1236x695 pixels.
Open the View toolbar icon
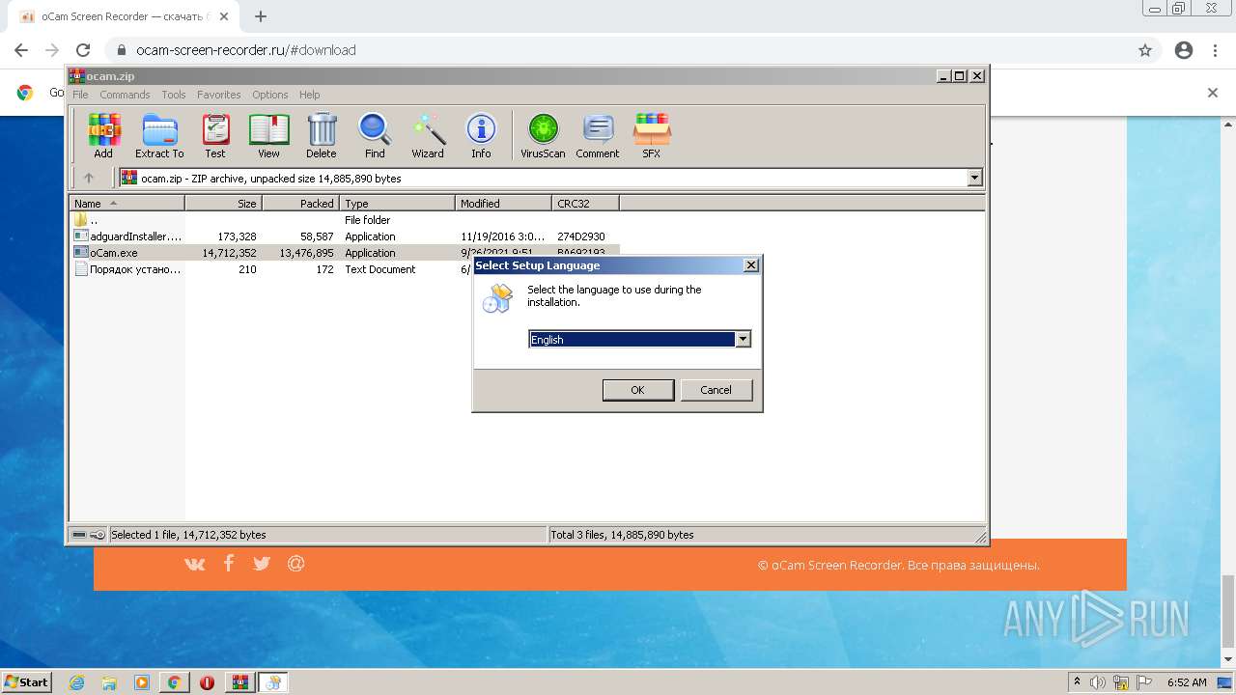pyautogui.click(x=268, y=136)
